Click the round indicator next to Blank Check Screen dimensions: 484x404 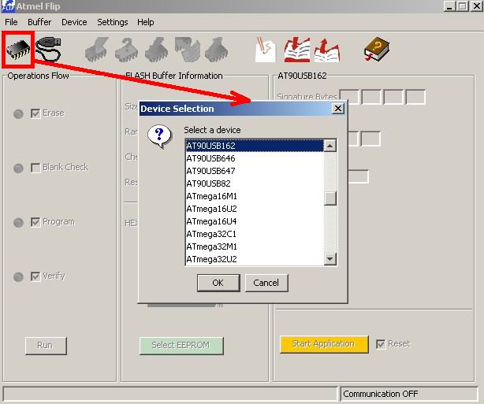pos(18,168)
